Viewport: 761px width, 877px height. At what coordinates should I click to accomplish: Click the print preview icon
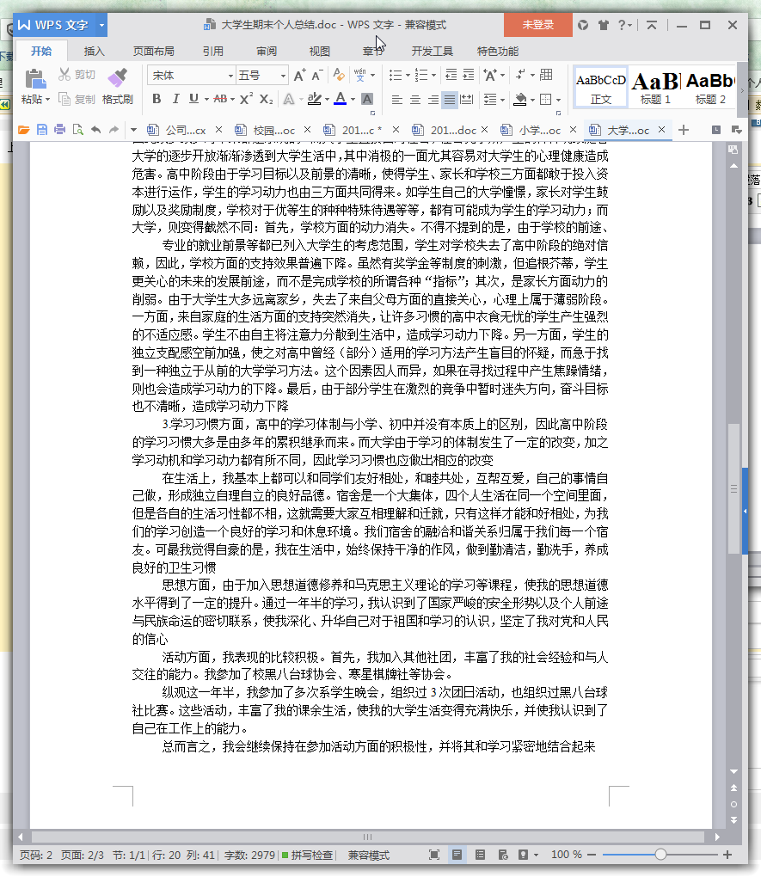pos(77,130)
